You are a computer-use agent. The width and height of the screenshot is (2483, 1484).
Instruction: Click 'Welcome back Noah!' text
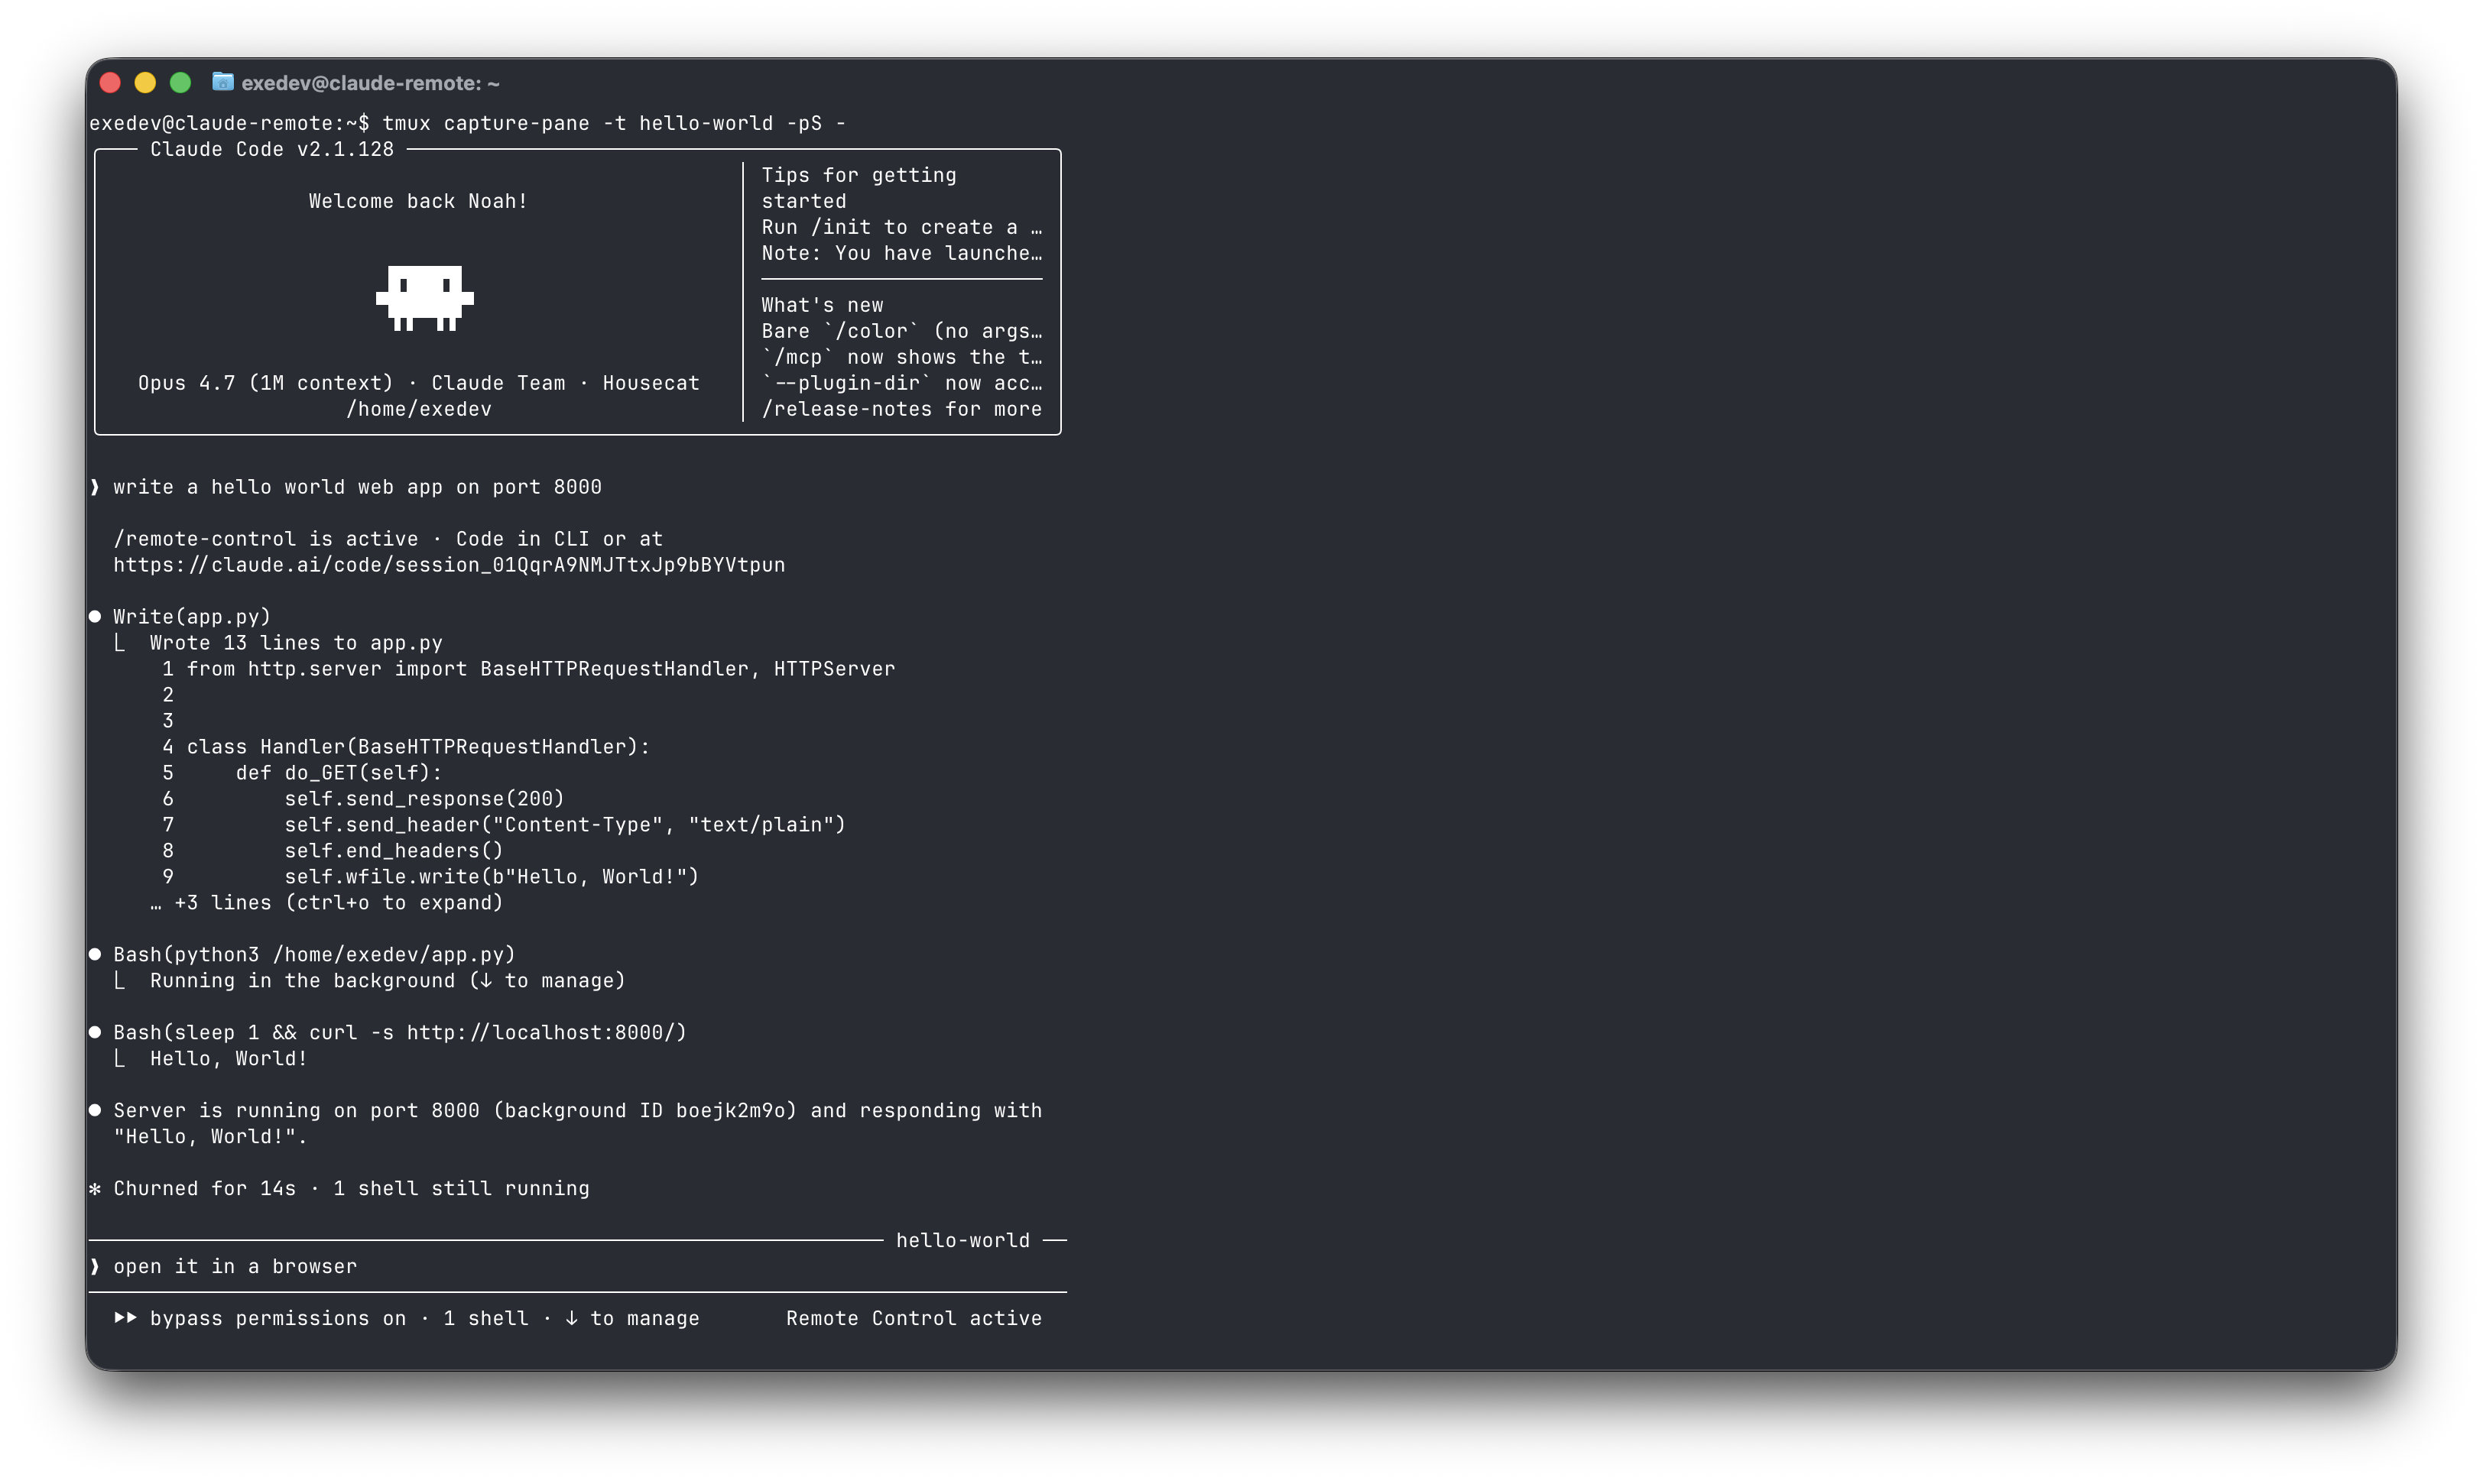[418, 201]
